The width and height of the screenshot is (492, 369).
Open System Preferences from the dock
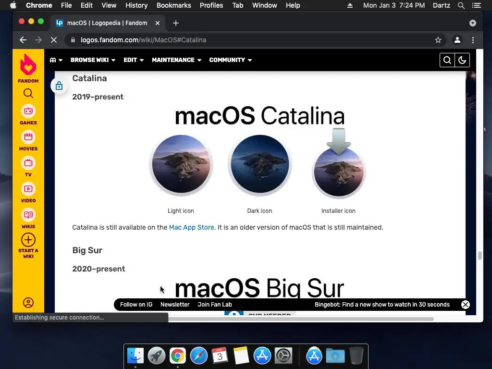[x=283, y=356]
